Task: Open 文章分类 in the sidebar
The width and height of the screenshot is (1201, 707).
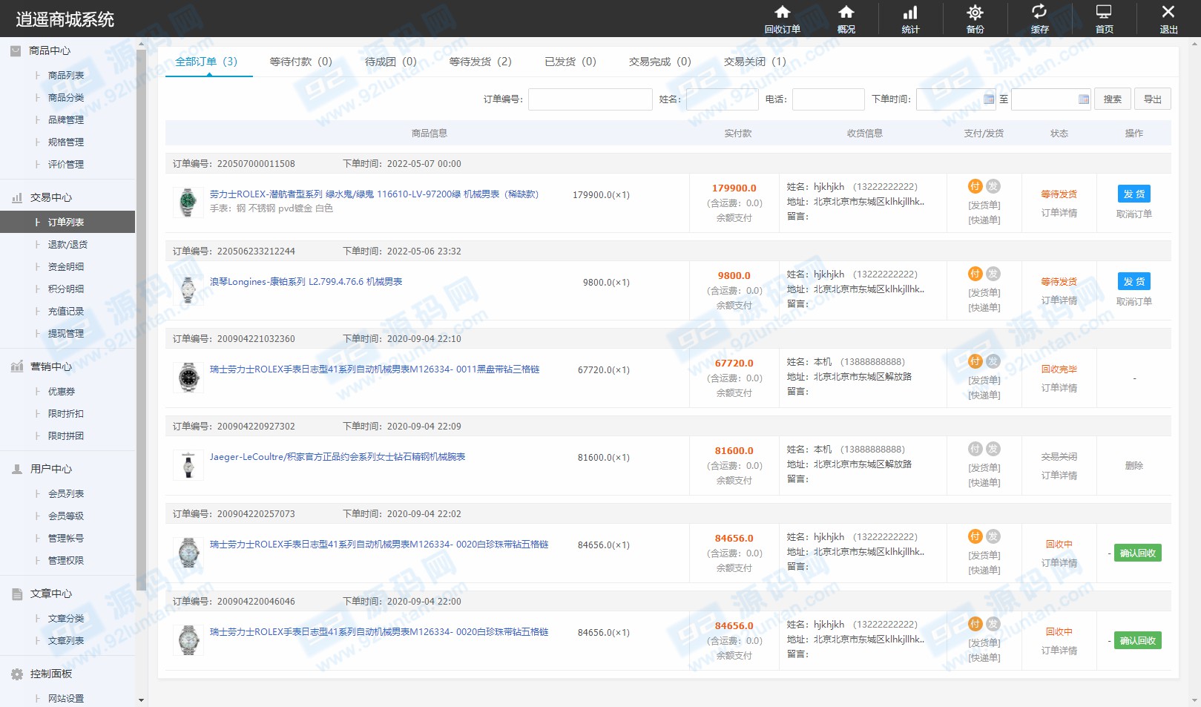Action: pos(66,619)
